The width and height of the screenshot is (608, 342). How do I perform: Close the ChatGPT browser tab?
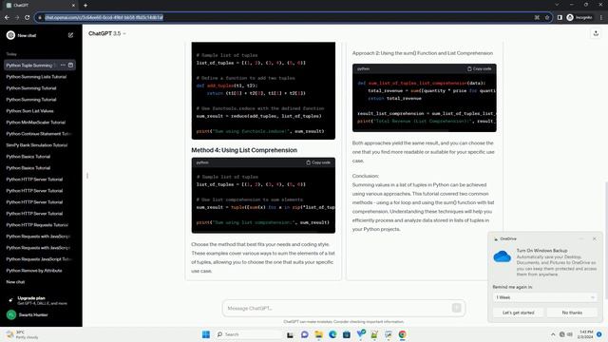tap(73, 6)
